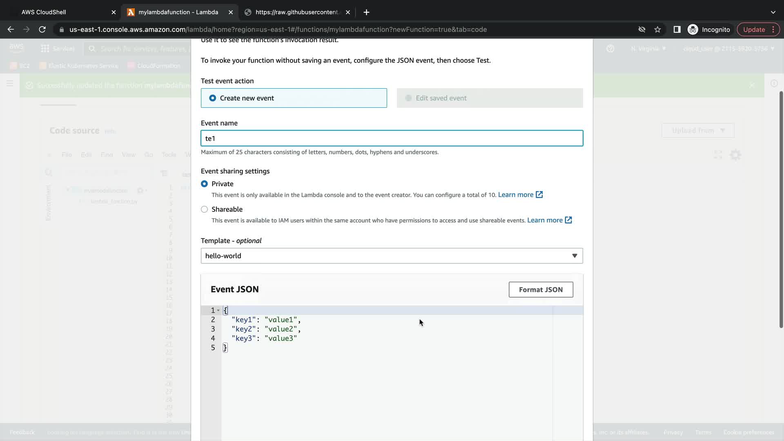Screen dimensions: 784x441
Task: Select the Create new event option
Action: pyautogui.click(x=213, y=98)
